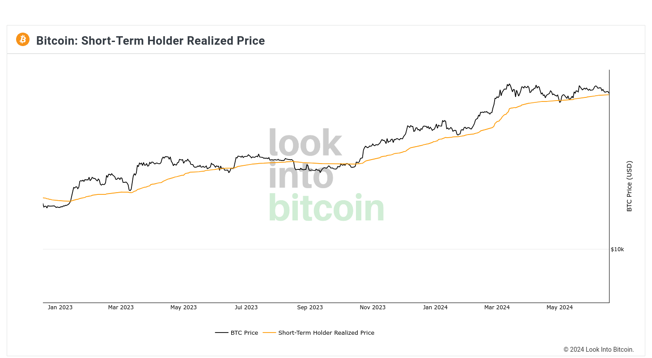This screenshot has width=652, height=358.
Task: Click the BTC Price (USD) axis title
Action: 629,186
